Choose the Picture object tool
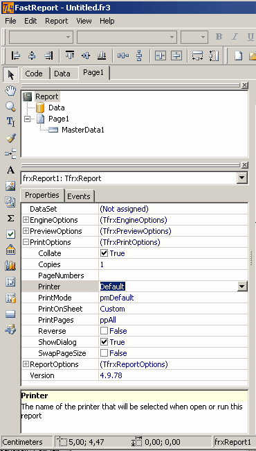Viewport: 256px width, 451px height. [x=10, y=186]
